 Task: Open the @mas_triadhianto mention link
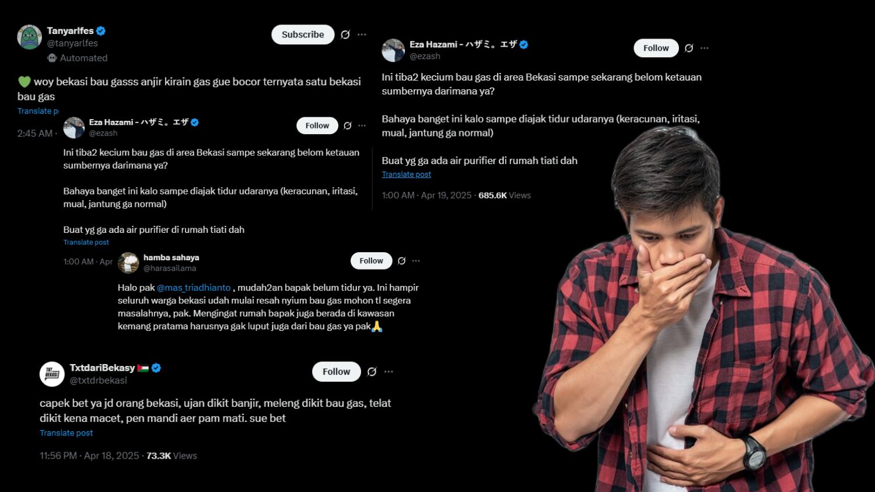tap(194, 288)
